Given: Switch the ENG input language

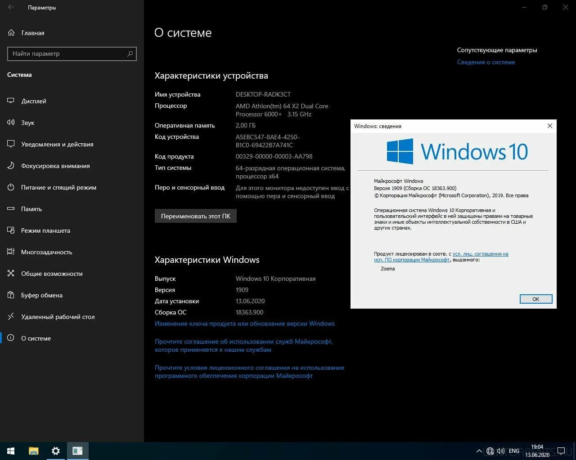Looking at the screenshot, I should tap(514, 451).
